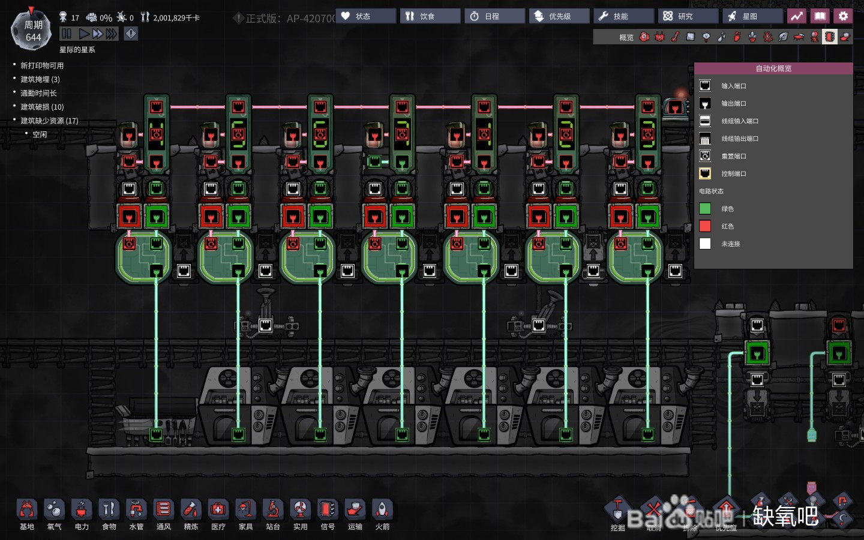Open the 运输 (Shipping) build category

point(355,514)
